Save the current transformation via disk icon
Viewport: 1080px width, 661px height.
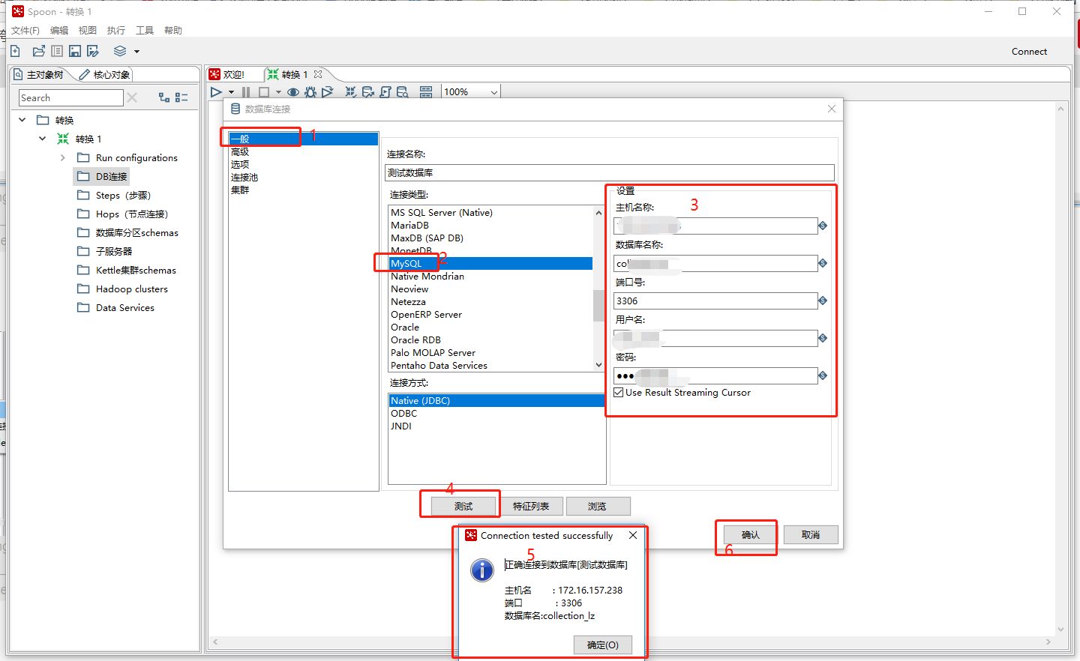tap(75, 51)
